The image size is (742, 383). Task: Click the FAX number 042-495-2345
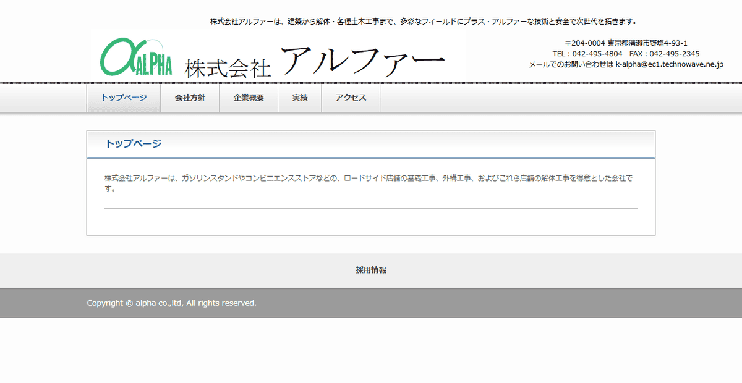(674, 54)
